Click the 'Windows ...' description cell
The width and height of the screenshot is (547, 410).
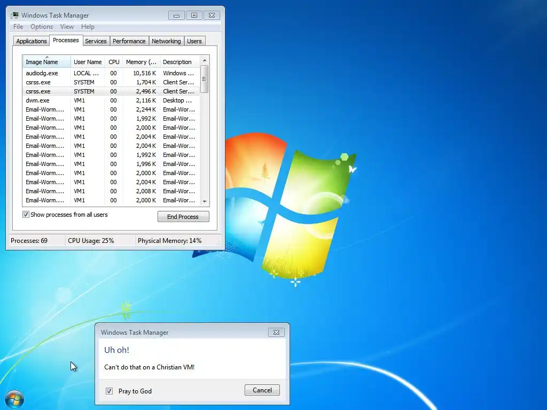click(x=178, y=73)
